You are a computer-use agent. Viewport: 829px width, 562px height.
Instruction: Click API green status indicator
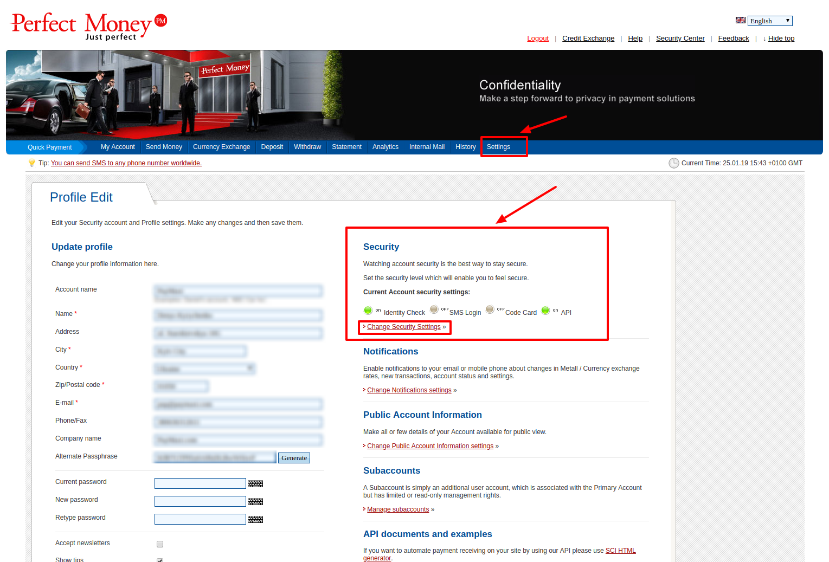click(x=545, y=310)
